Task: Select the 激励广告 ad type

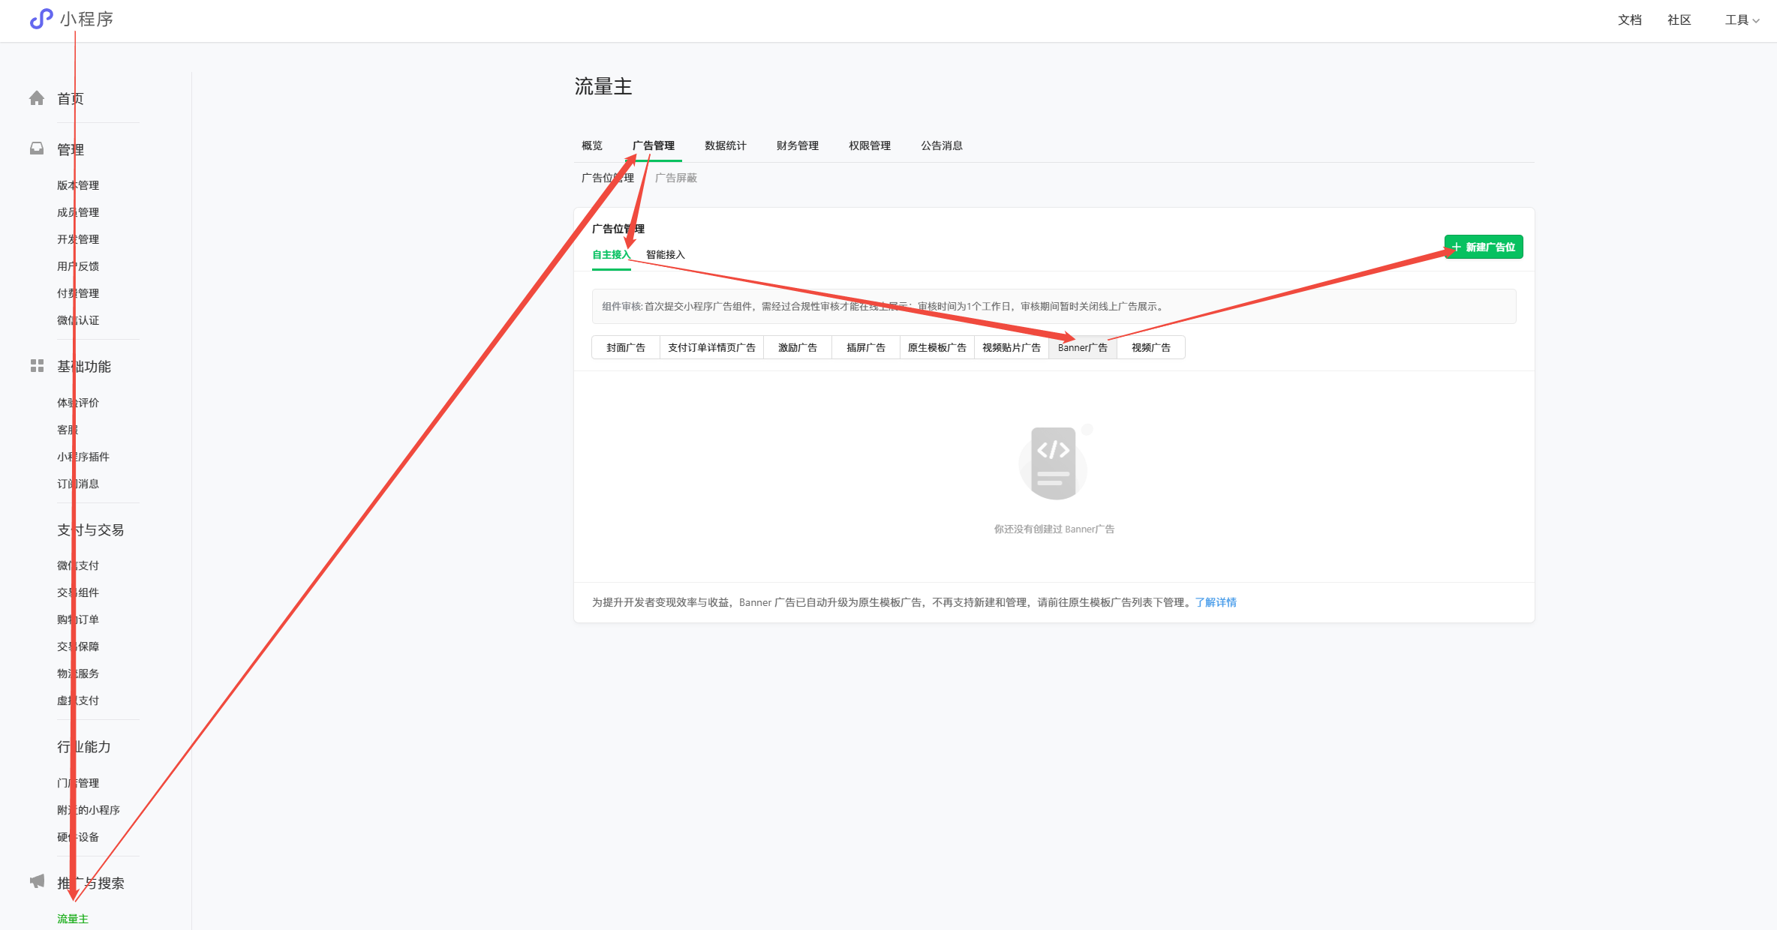Action: pos(797,348)
